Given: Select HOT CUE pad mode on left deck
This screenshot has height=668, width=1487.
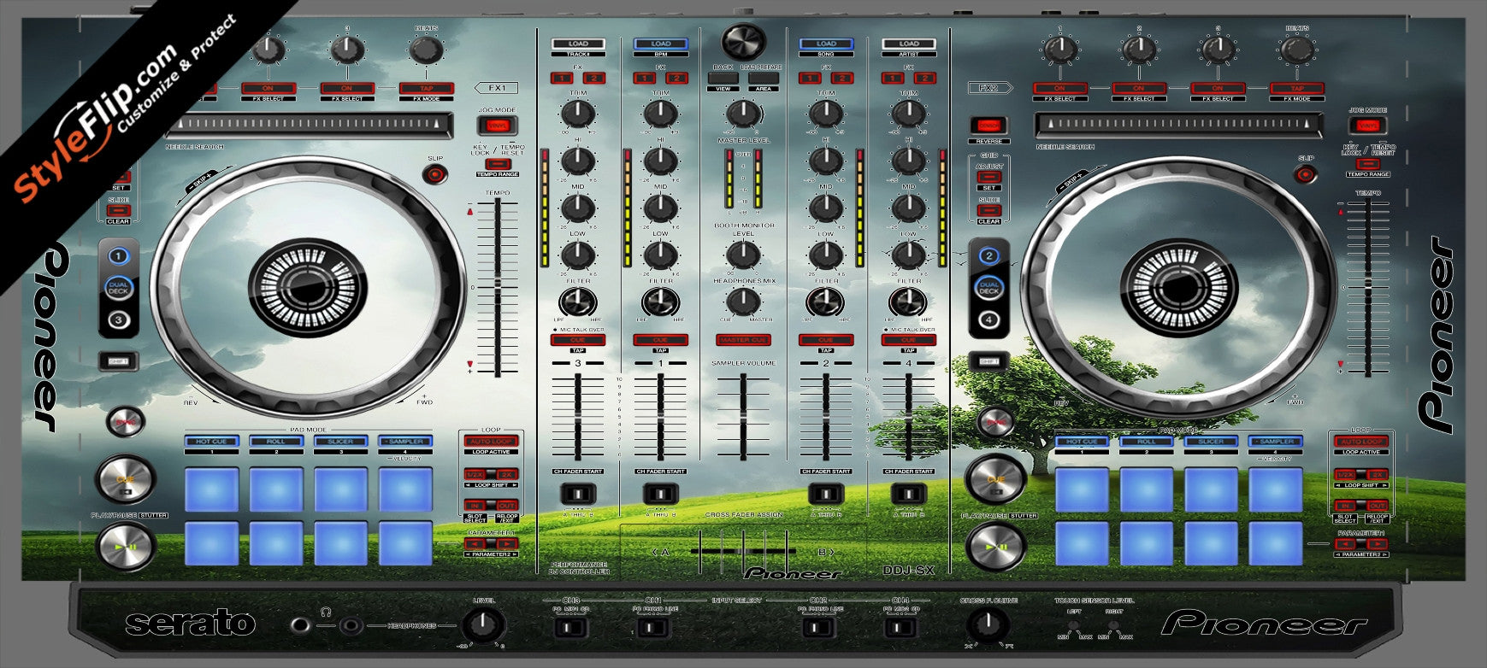Looking at the screenshot, I should 211,442.
